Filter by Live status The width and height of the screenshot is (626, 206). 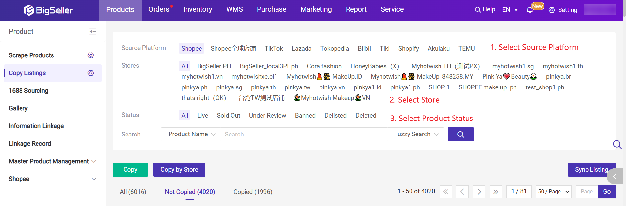point(202,115)
